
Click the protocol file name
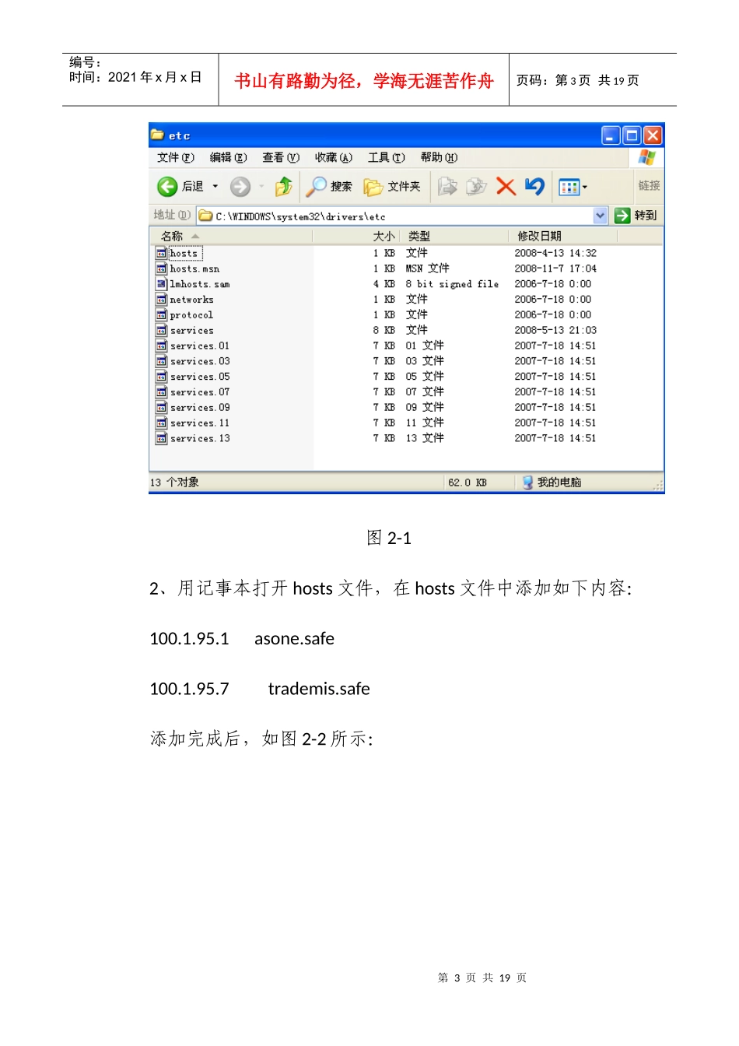click(191, 315)
